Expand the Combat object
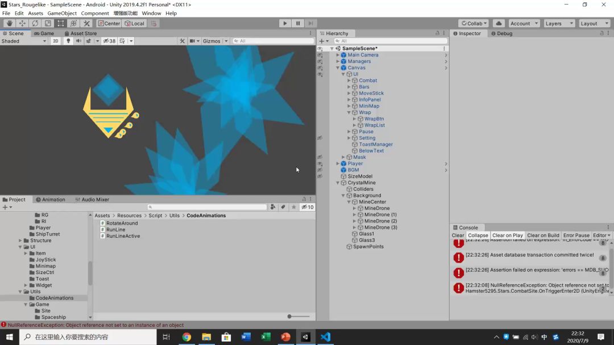Viewport: 614px width, 345px height. coord(349,81)
